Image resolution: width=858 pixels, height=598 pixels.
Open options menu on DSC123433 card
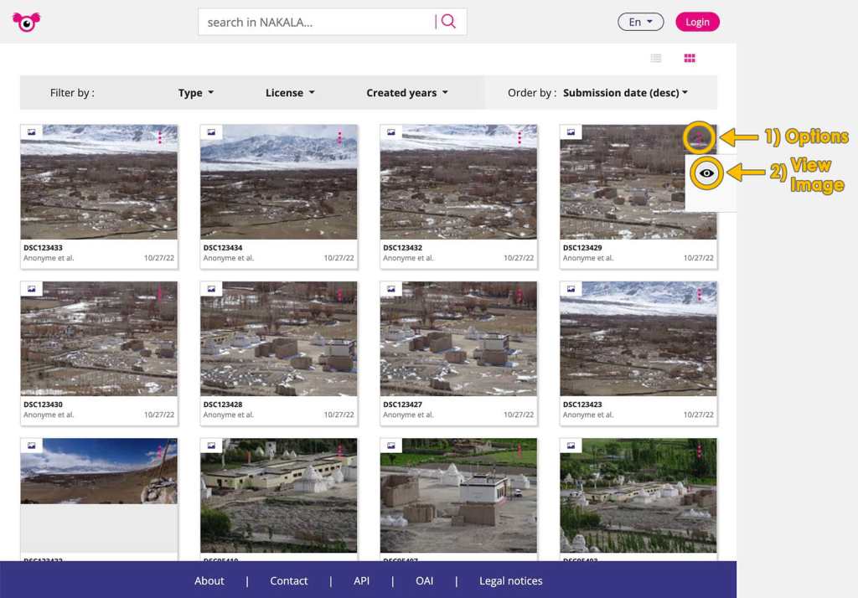pyautogui.click(x=159, y=137)
